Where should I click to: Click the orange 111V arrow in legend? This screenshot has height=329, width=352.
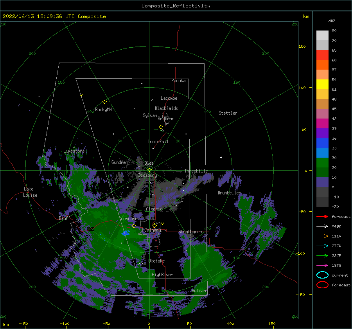click(x=322, y=236)
